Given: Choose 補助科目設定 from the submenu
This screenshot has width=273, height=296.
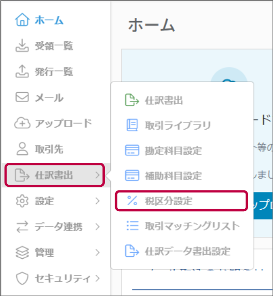Looking at the screenshot, I should [182, 176].
